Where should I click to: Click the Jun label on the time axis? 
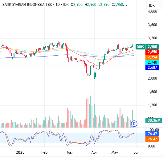137,152
